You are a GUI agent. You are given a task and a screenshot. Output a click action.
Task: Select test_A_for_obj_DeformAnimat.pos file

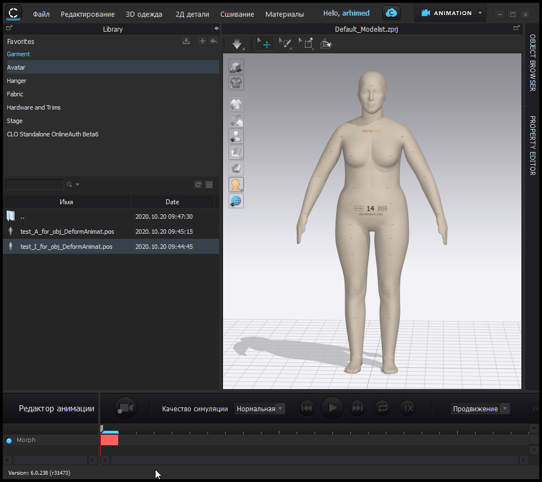66,232
